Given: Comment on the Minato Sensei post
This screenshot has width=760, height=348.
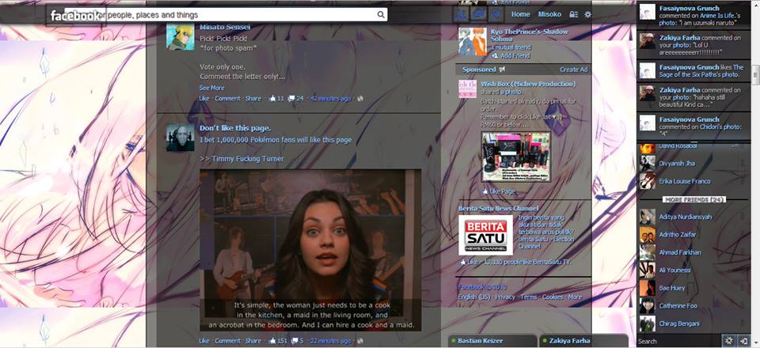Looking at the screenshot, I should pos(227,98).
